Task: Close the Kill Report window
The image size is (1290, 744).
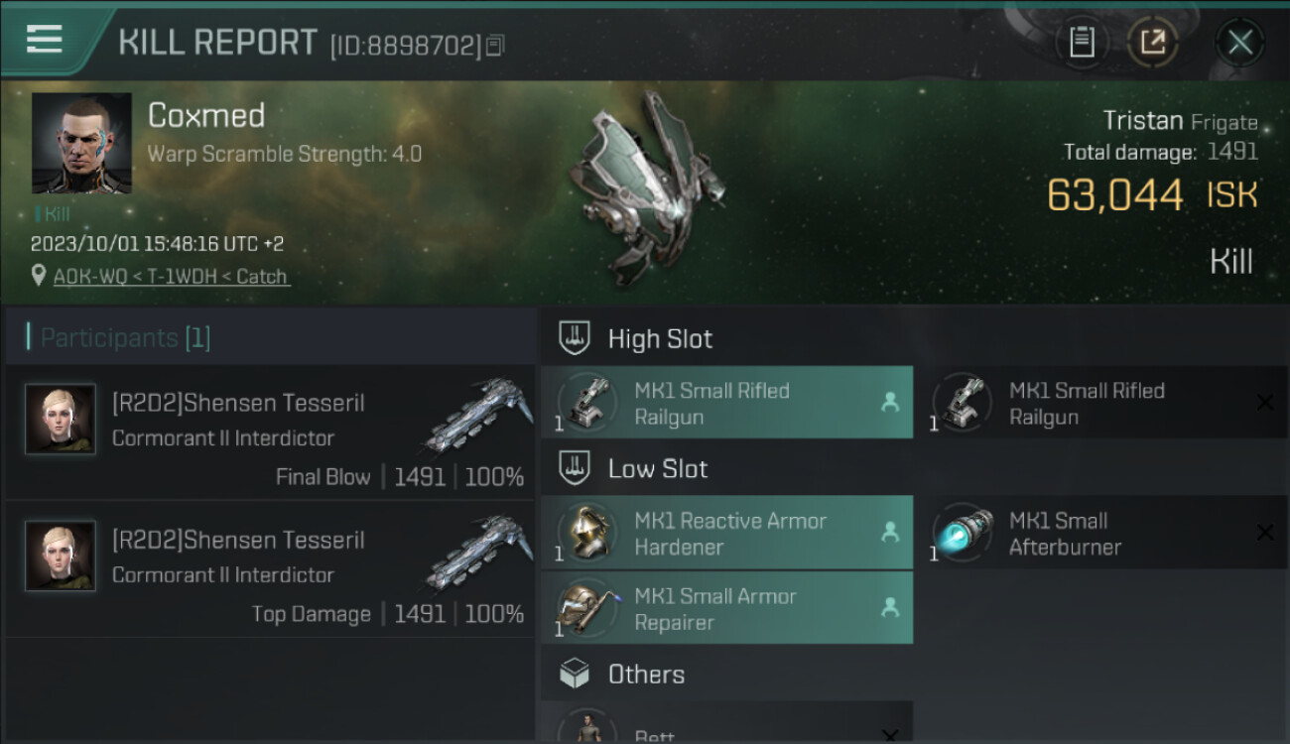Action: click(x=1239, y=42)
